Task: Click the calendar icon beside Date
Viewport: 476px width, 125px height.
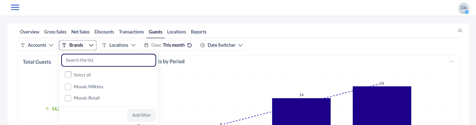Action: pos(146,45)
